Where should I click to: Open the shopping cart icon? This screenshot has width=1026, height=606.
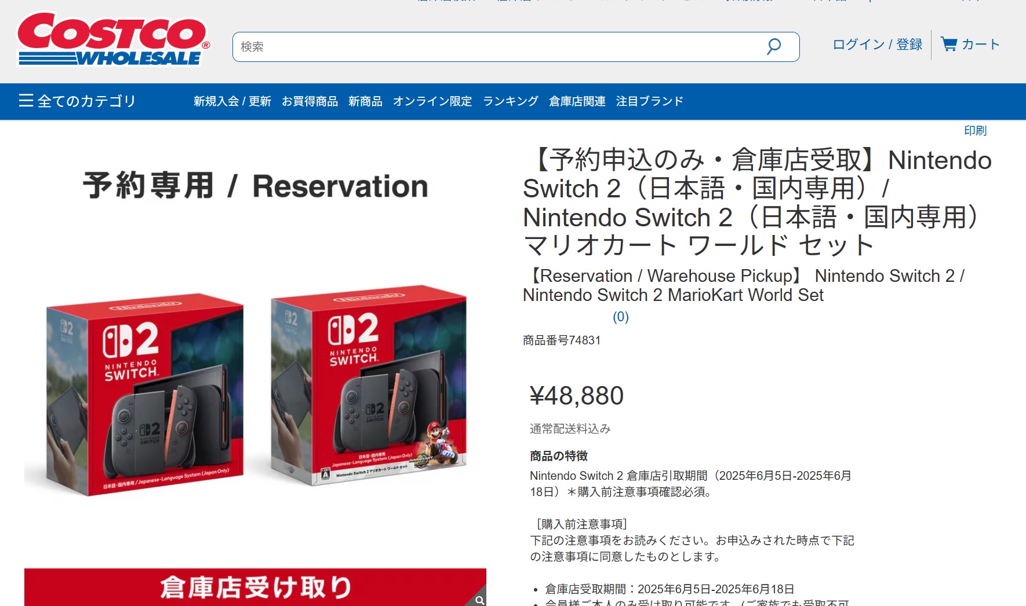(x=949, y=44)
